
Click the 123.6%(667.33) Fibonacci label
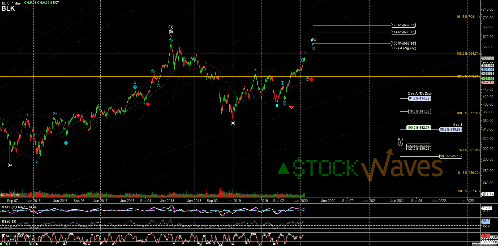403,25
